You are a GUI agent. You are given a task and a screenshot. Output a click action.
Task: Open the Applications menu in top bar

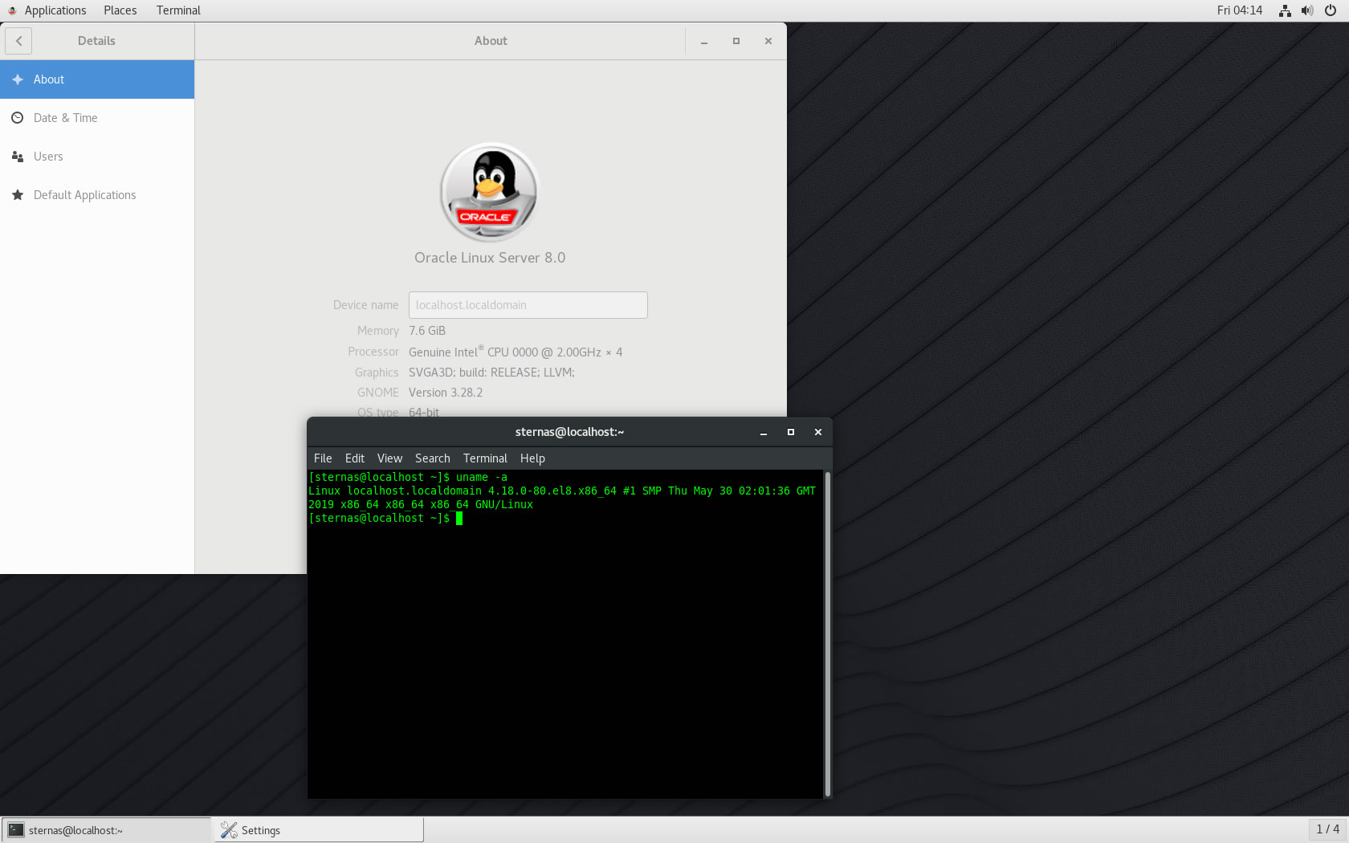click(55, 10)
